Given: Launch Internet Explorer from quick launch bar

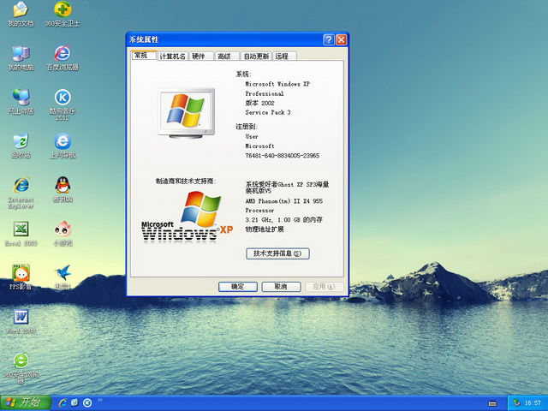Looking at the screenshot, I should [63, 403].
